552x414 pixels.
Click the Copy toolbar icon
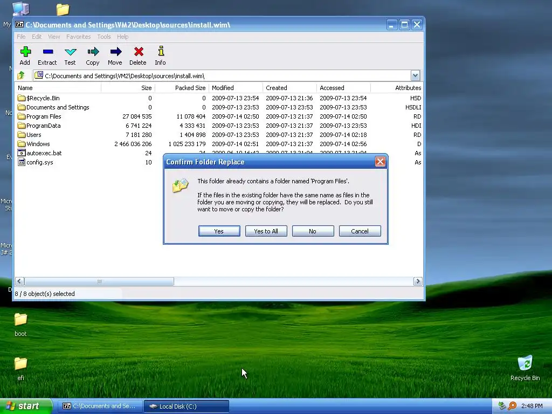click(93, 52)
